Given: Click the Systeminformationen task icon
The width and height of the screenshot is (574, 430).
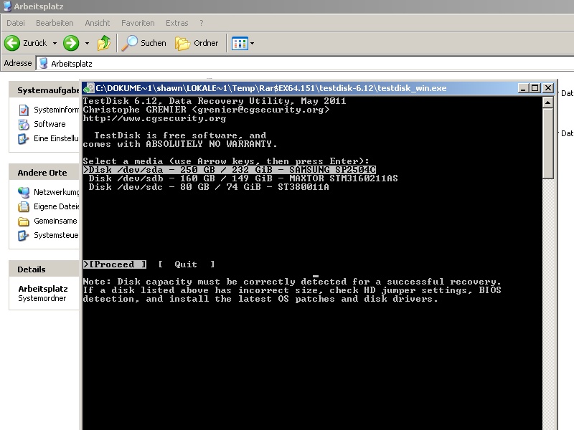Looking at the screenshot, I should point(24,110).
